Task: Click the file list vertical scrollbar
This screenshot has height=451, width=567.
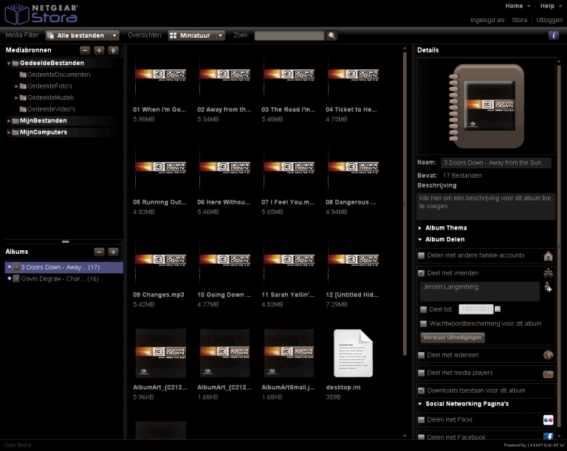Action: (405, 205)
